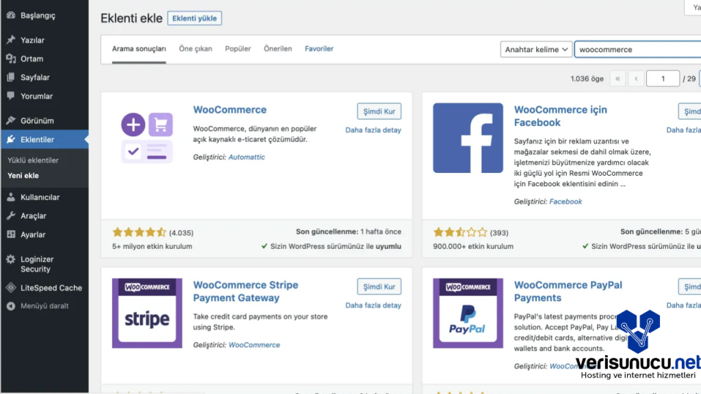
Task: Click the Araçlar wrench icon
Action: coord(11,215)
